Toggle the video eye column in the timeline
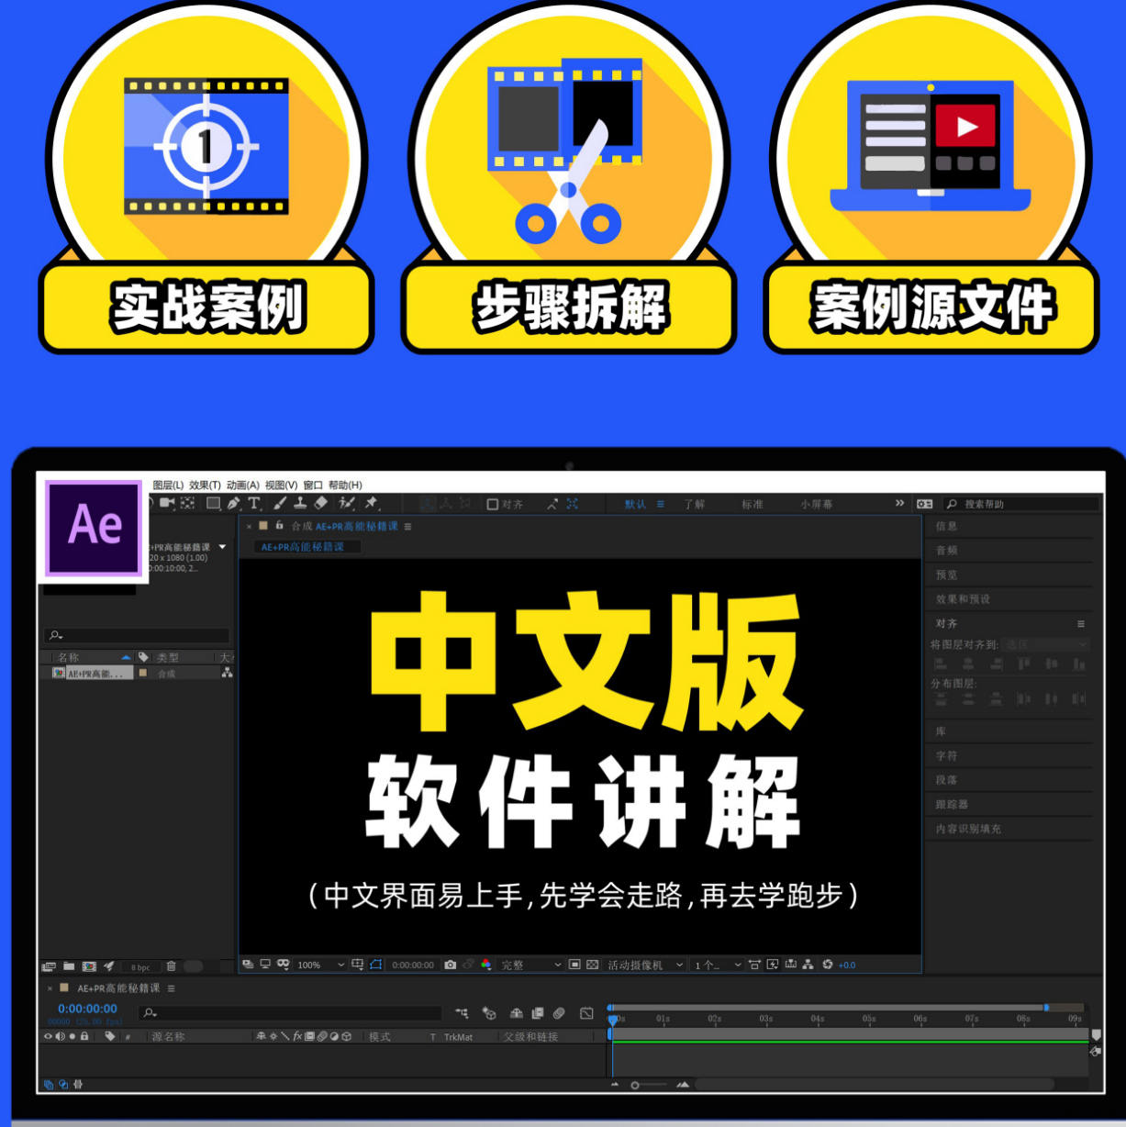The image size is (1126, 1127). coord(49,1036)
